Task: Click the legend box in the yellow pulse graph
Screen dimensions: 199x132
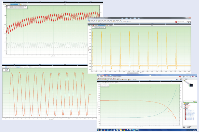Action: (99, 28)
